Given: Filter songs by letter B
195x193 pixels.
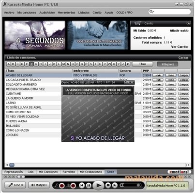Looking at the screenshot, I should click(x=13, y=64).
